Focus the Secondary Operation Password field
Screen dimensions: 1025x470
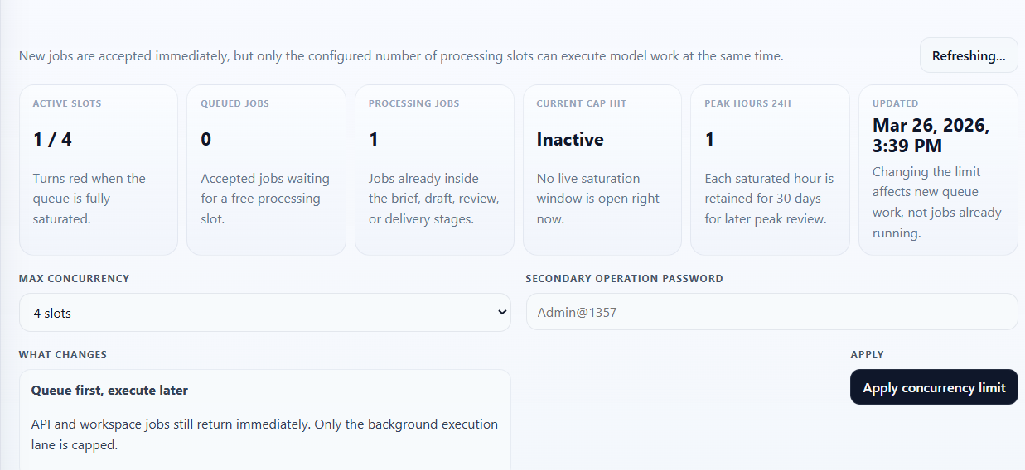point(771,313)
